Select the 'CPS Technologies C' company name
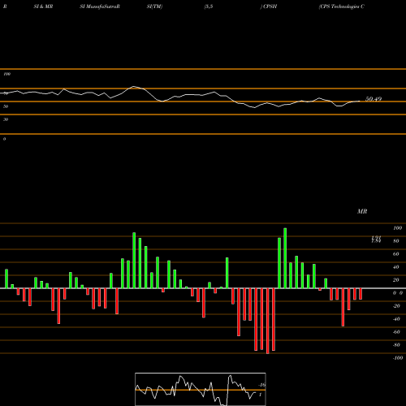Viewport: 406px width, 406px height. click(x=342, y=6)
